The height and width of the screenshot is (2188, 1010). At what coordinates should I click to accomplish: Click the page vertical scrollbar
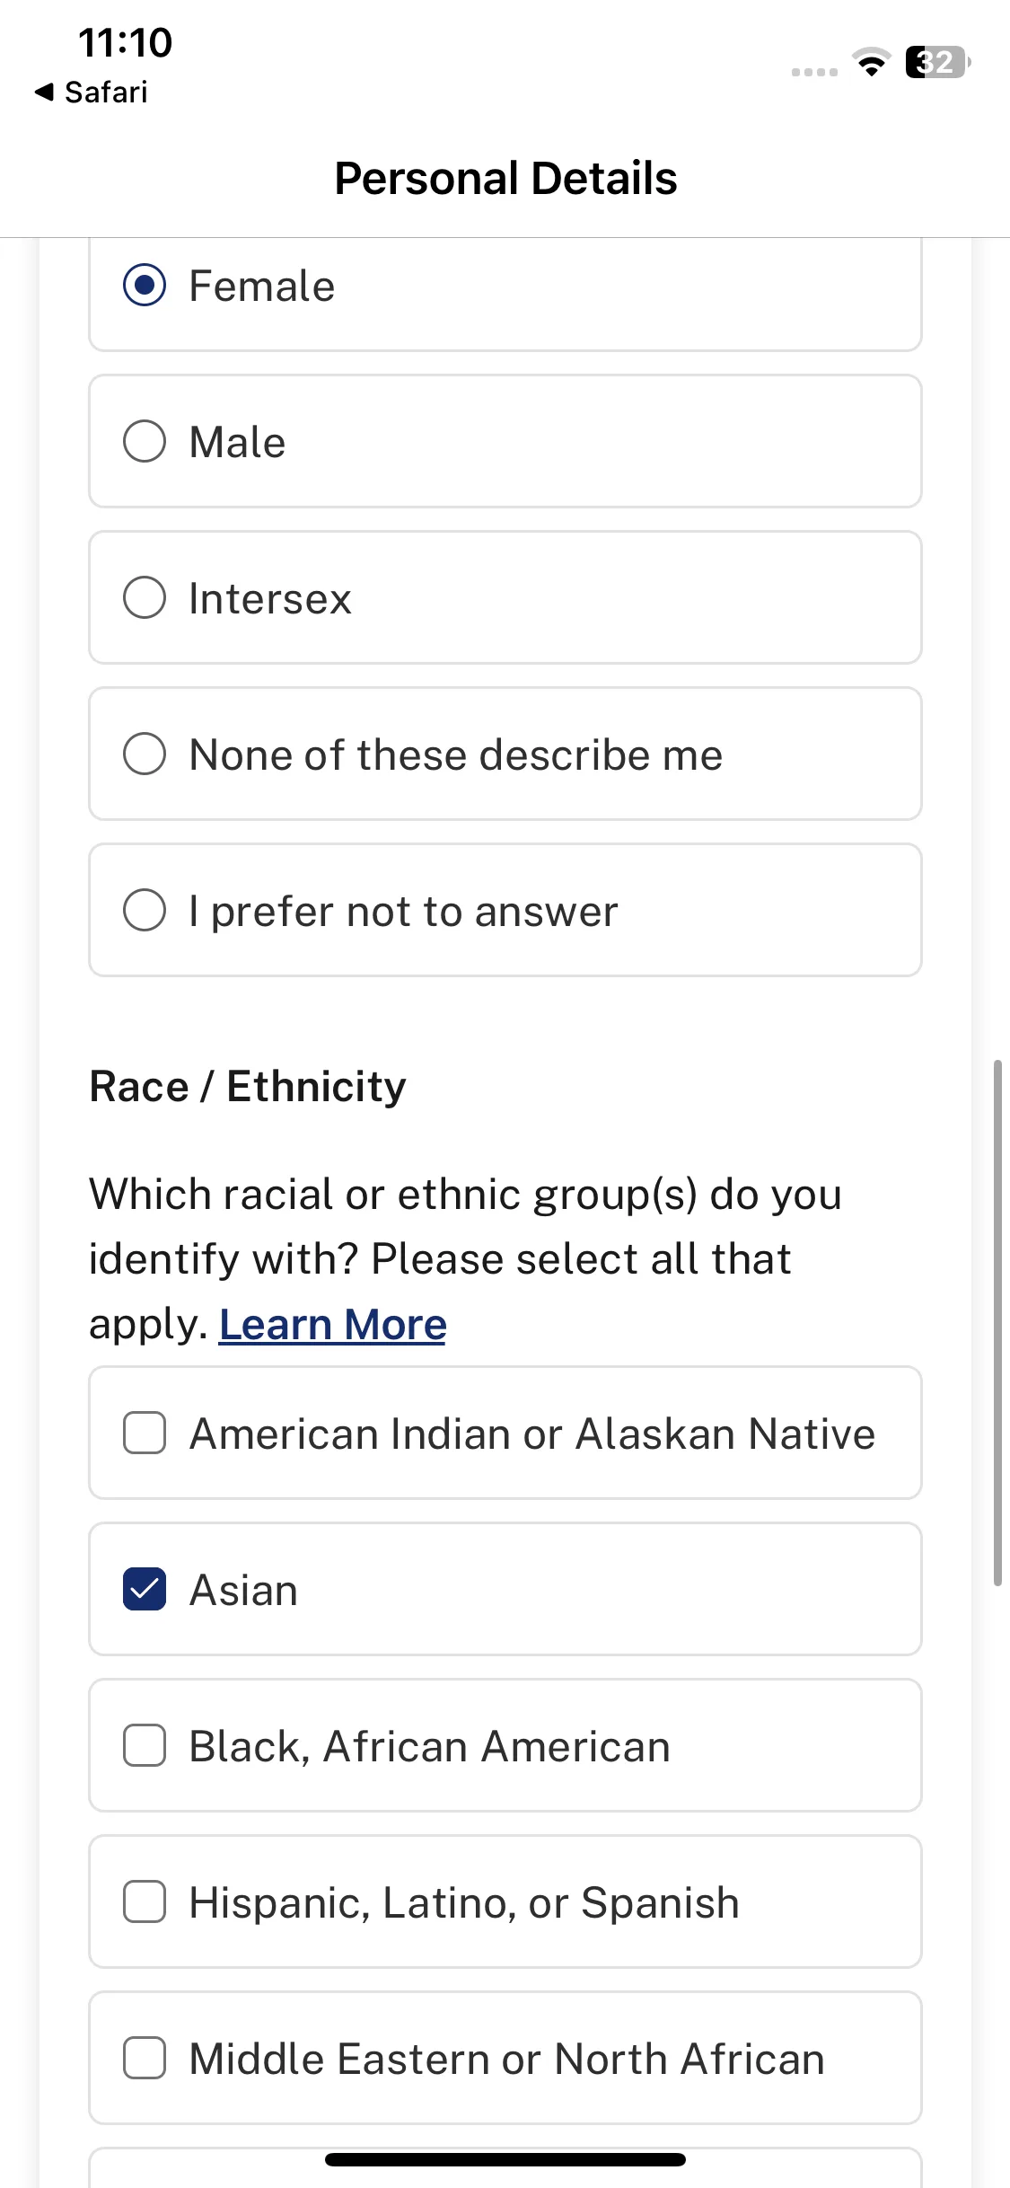(997, 1323)
